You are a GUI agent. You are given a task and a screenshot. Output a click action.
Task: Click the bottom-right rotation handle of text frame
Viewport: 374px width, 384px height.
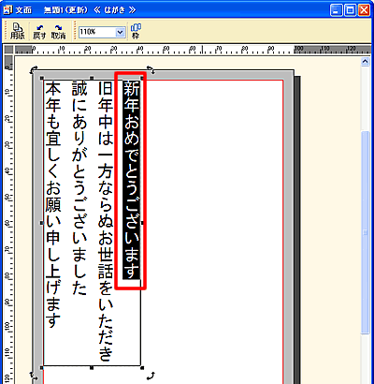(x=151, y=376)
